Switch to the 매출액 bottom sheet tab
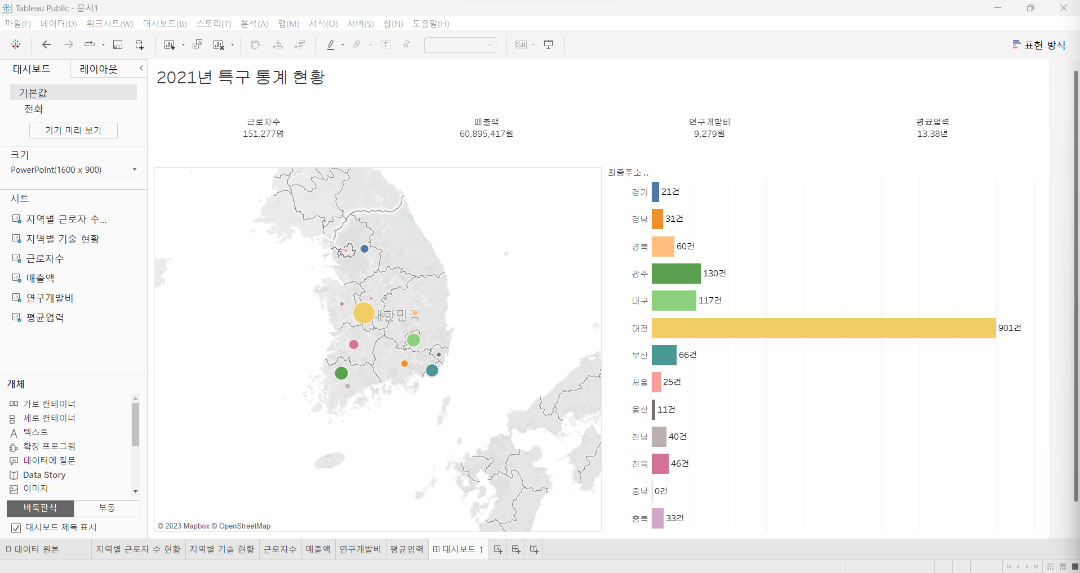 pyautogui.click(x=318, y=549)
